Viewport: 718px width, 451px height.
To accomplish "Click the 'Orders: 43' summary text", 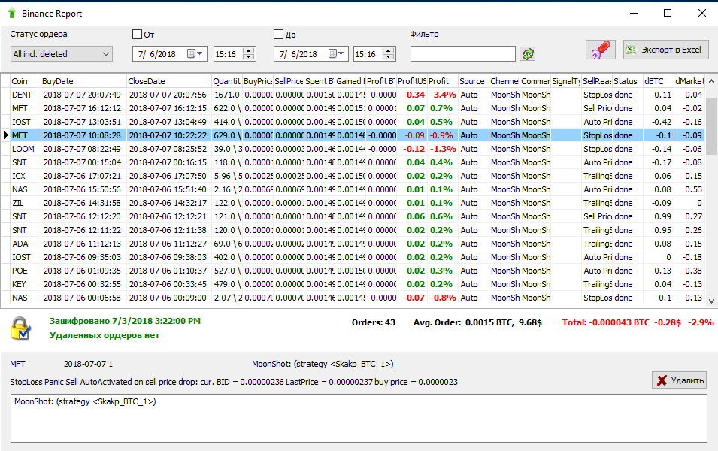I will tap(373, 322).
